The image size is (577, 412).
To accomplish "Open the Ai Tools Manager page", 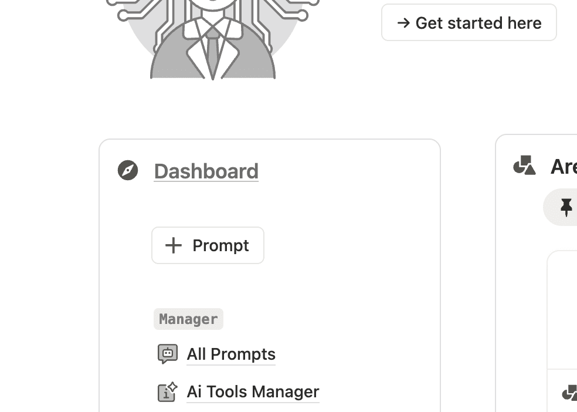I will click(252, 391).
